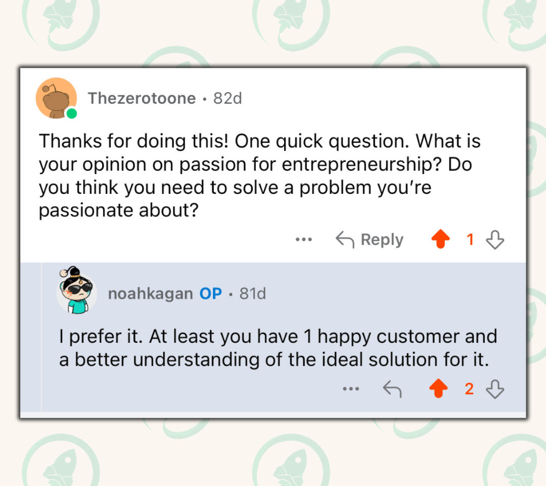Viewport: 546px width, 486px height.
Task: Click the vote count 2
Action: pos(469,389)
